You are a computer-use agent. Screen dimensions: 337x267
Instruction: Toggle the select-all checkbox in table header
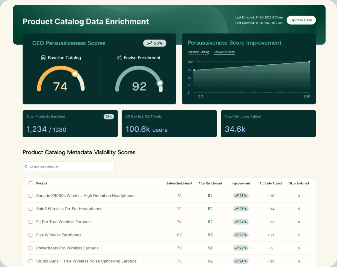31,184
